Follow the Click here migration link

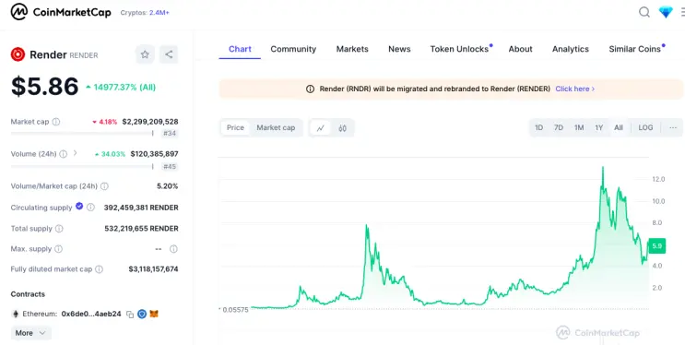point(575,89)
